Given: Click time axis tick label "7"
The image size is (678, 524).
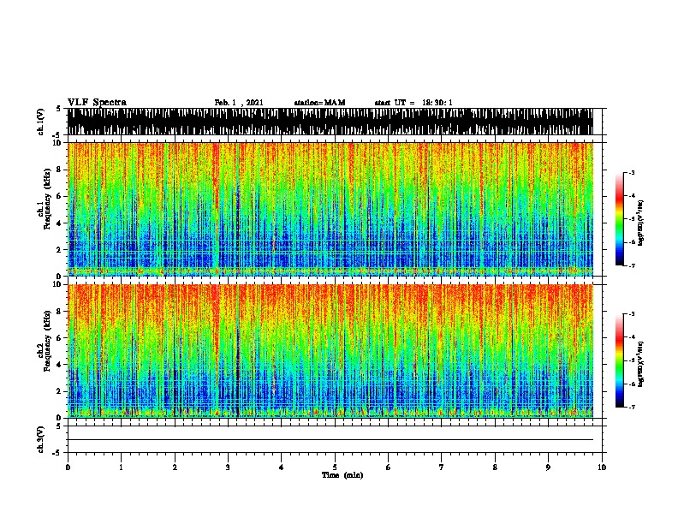Looking at the screenshot, I should (x=442, y=467).
